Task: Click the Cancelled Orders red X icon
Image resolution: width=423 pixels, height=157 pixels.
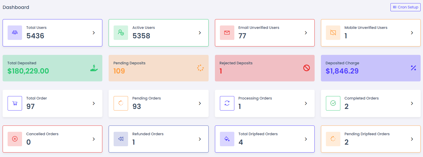Action: tap(15, 139)
